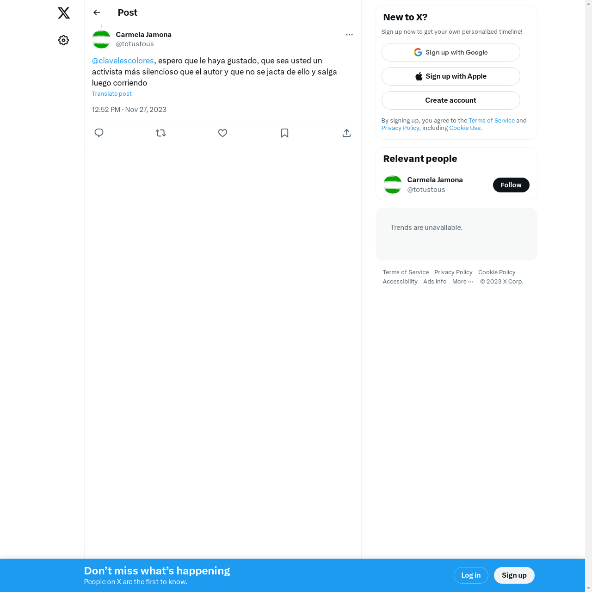Open the X logo home link
592x592 pixels.
pyautogui.click(x=64, y=13)
